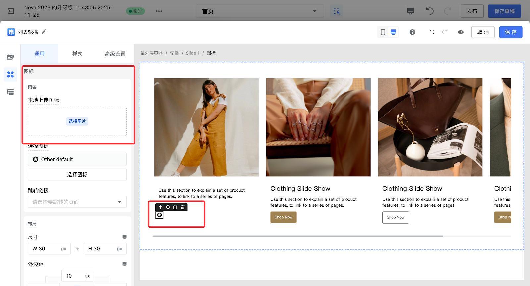Toggle the eye preview icon
The width and height of the screenshot is (530, 286).
click(x=461, y=32)
